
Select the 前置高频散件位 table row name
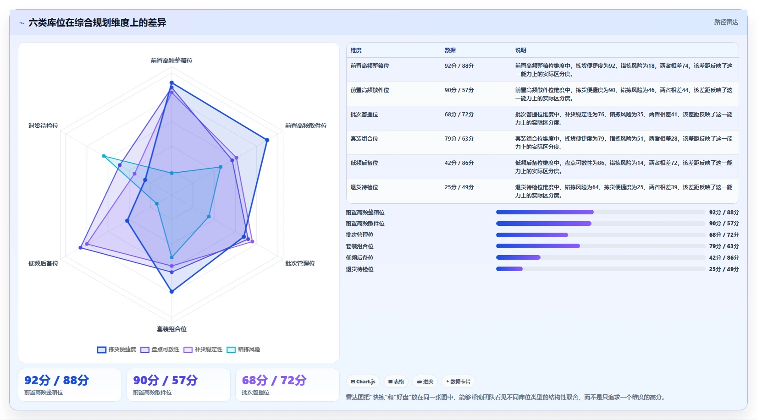(370, 90)
